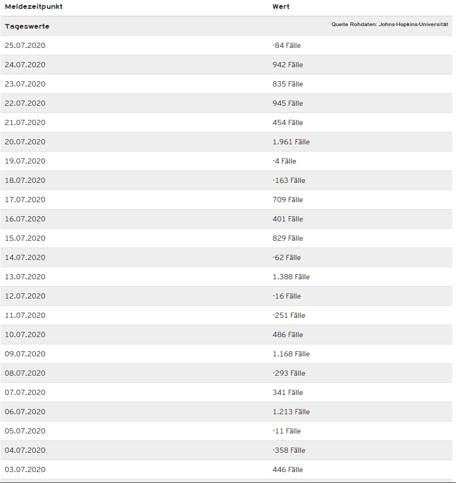The width and height of the screenshot is (456, 483).
Task: Click the 446 Fälle value
Action: (x=287, y=469)
